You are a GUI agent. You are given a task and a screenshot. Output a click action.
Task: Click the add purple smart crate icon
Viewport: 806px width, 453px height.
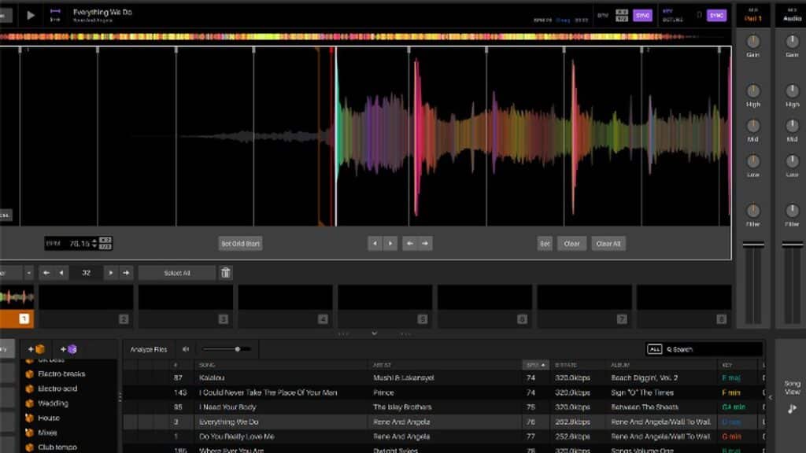click(68, 349)
